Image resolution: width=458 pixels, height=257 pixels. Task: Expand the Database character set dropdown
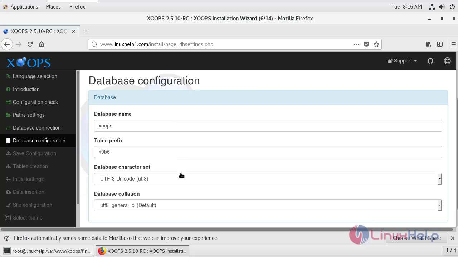point(268,179)
